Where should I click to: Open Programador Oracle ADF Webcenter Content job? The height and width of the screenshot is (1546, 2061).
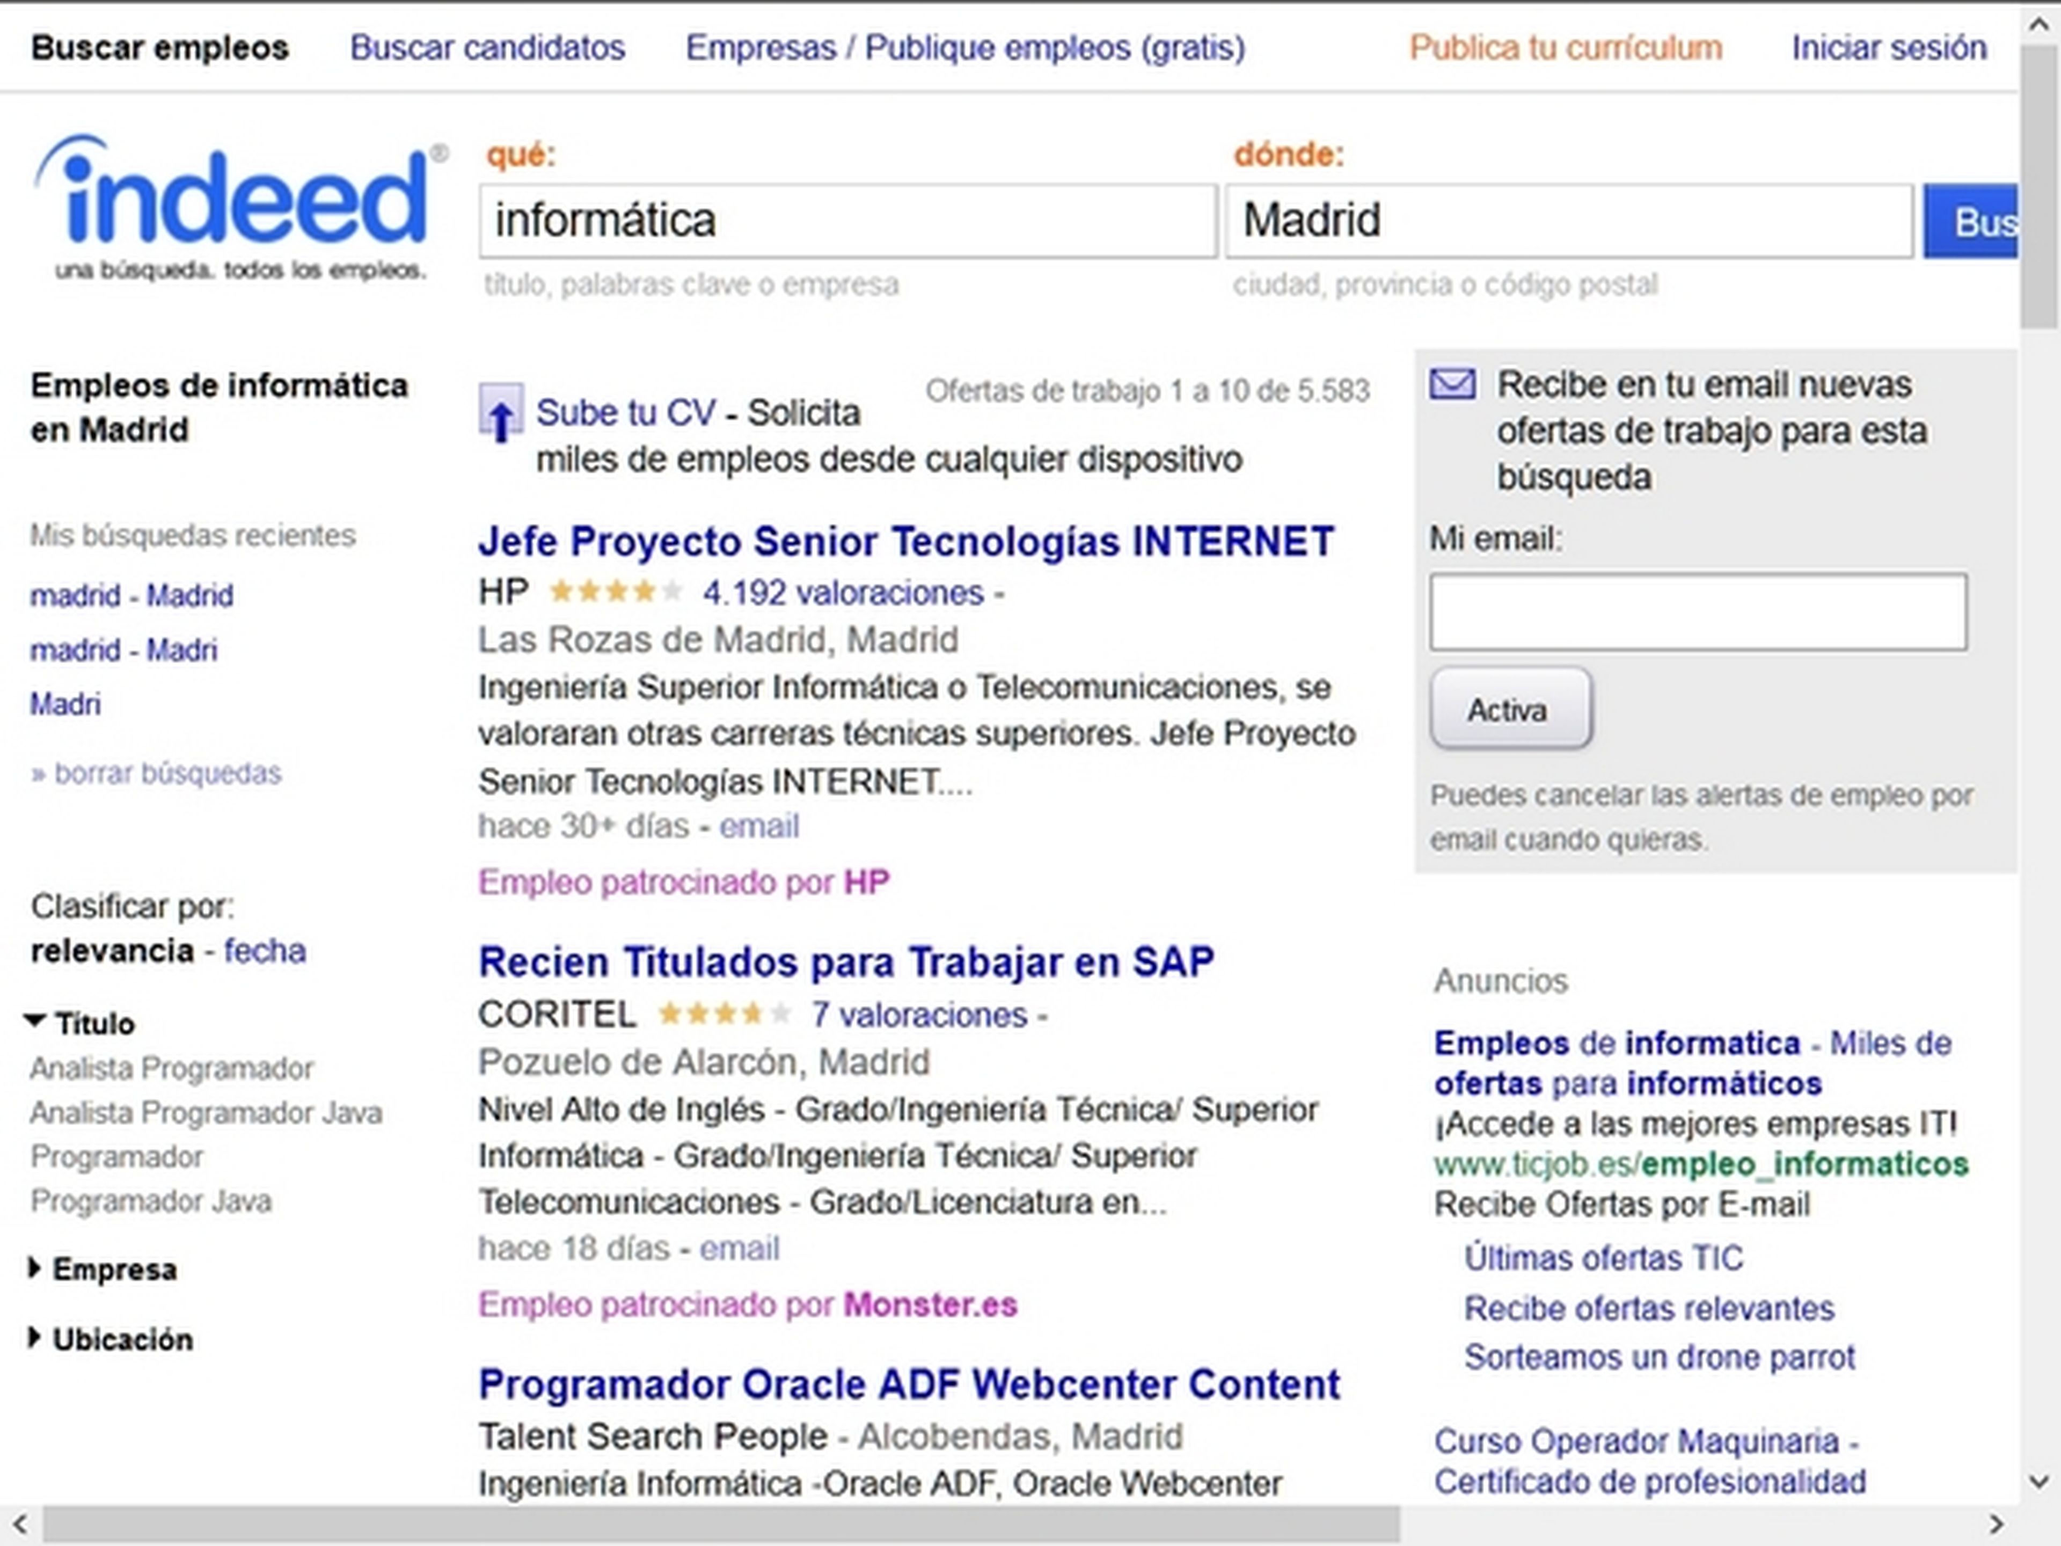click(x=909, y=1385)
